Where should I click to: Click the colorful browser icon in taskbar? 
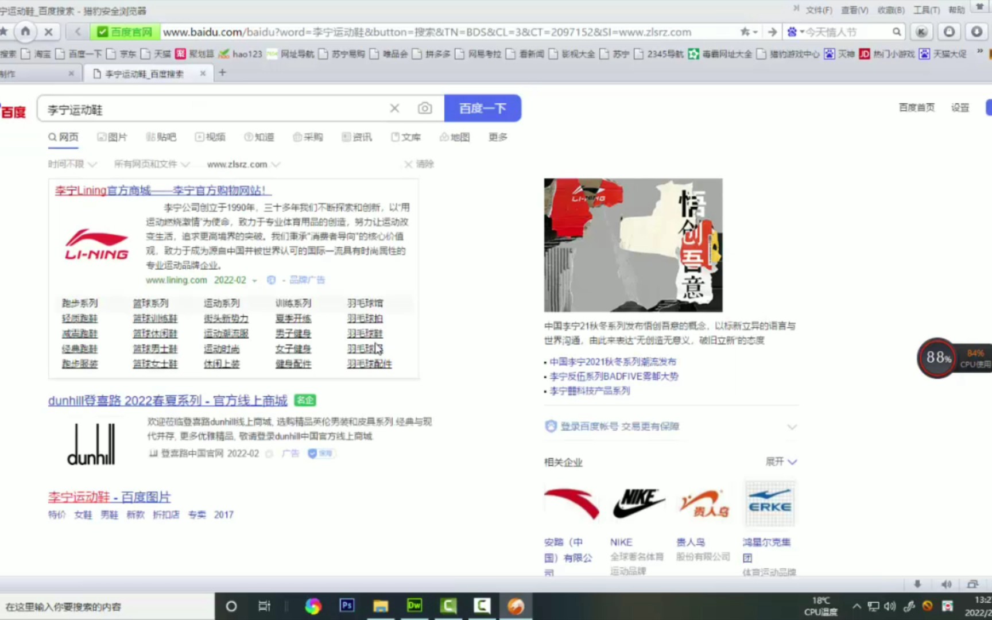click(x=313, y=606)
